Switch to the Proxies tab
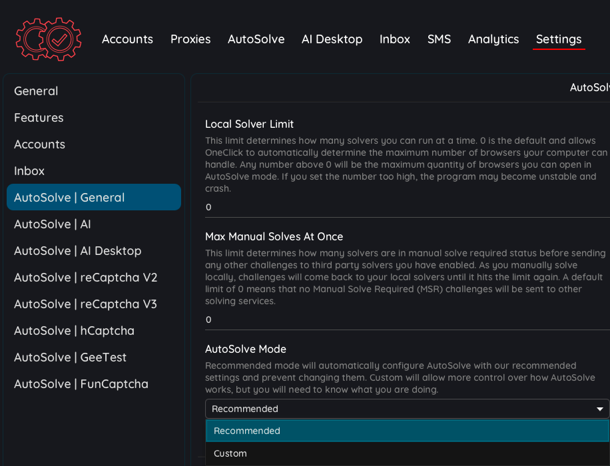Screen dimensions: 610x466 tap(190, 39)
